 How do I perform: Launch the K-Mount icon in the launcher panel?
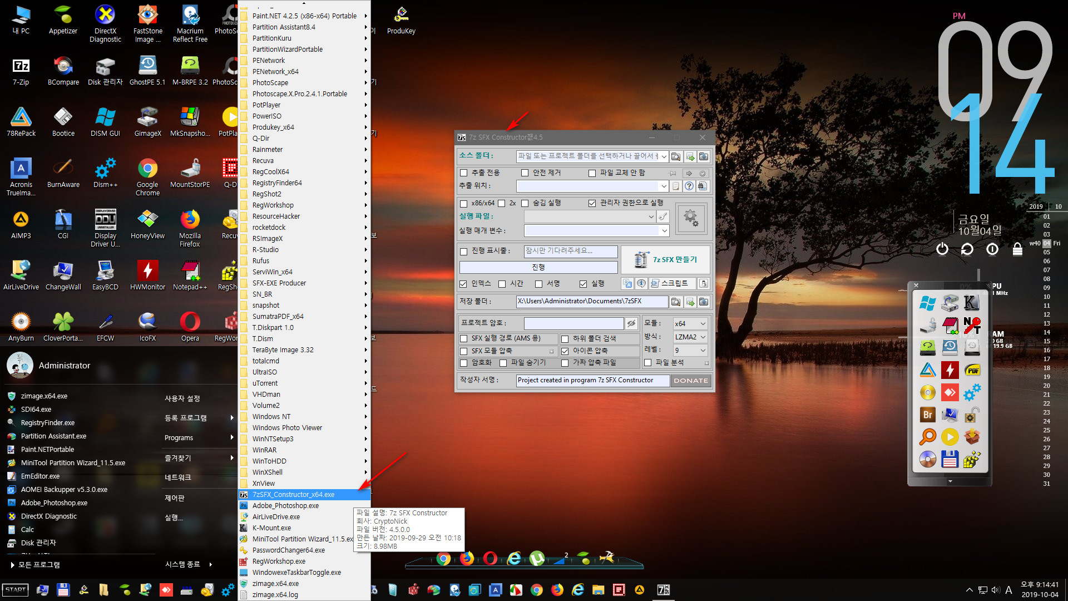click(x=972, y=303)
